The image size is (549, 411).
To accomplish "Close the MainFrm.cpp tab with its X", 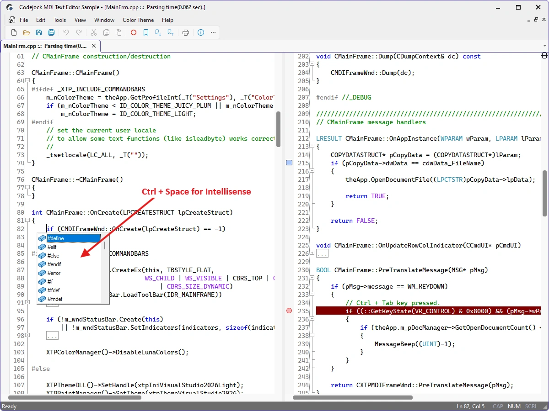I will 94,46.
